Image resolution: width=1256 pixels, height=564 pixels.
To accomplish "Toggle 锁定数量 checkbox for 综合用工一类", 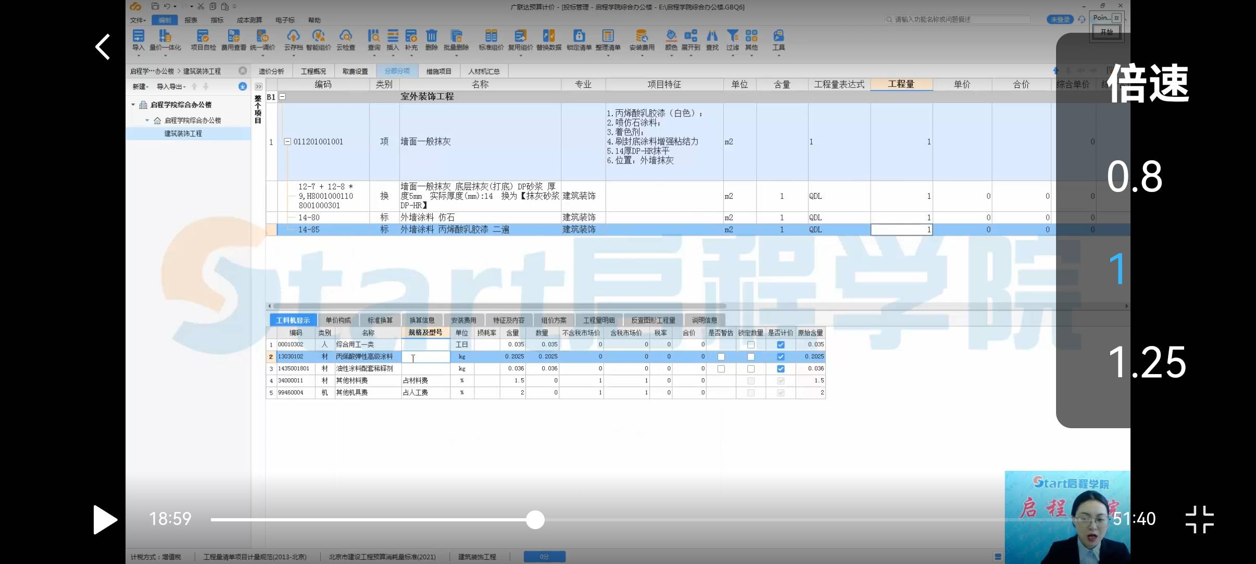I will click(751, 344).
